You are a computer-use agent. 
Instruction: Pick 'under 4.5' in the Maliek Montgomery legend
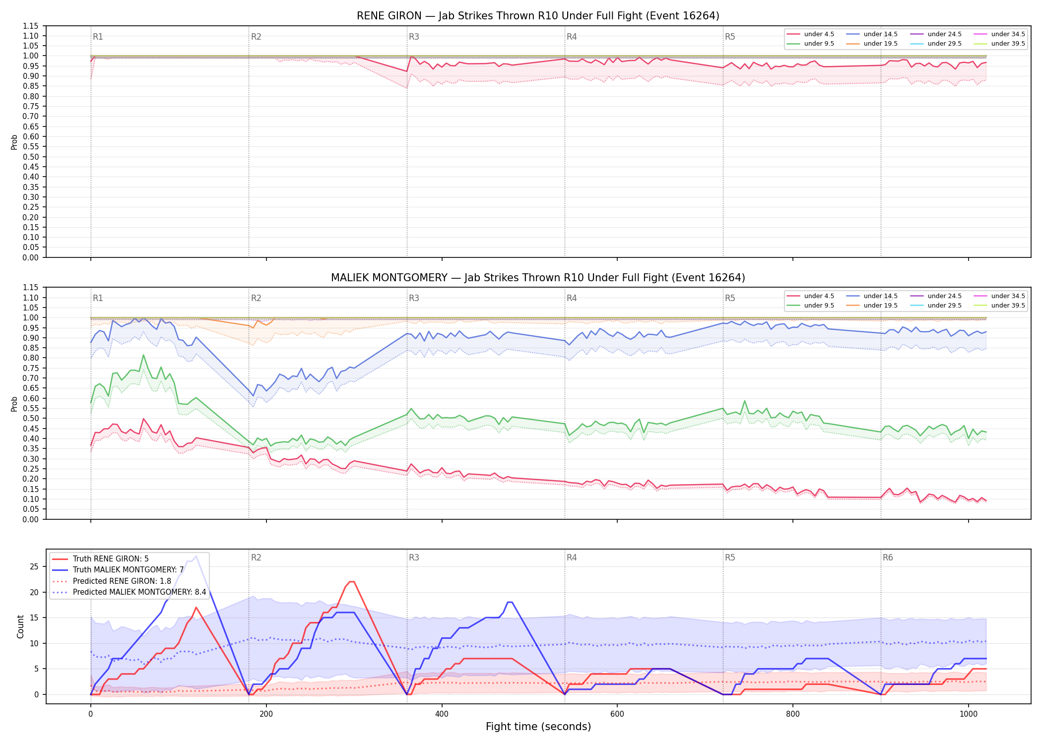click(811, 296)
